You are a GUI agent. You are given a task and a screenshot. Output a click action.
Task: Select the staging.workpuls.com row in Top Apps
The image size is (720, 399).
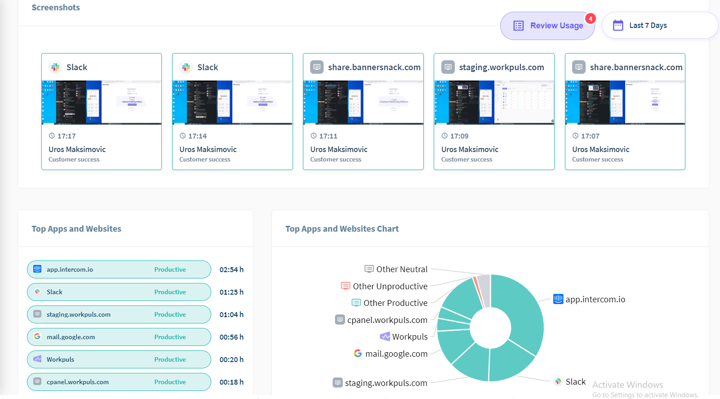(x=119, y=314)
